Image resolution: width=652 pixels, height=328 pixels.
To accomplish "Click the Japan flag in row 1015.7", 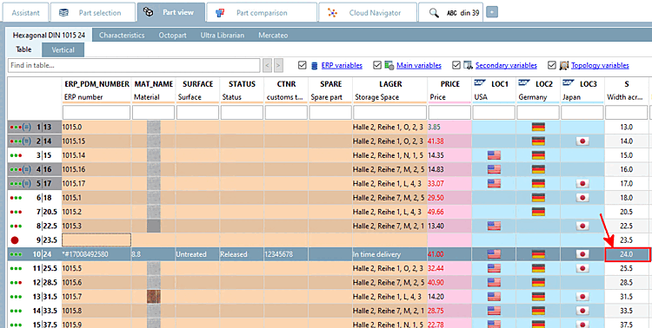I will click(582, 297).
